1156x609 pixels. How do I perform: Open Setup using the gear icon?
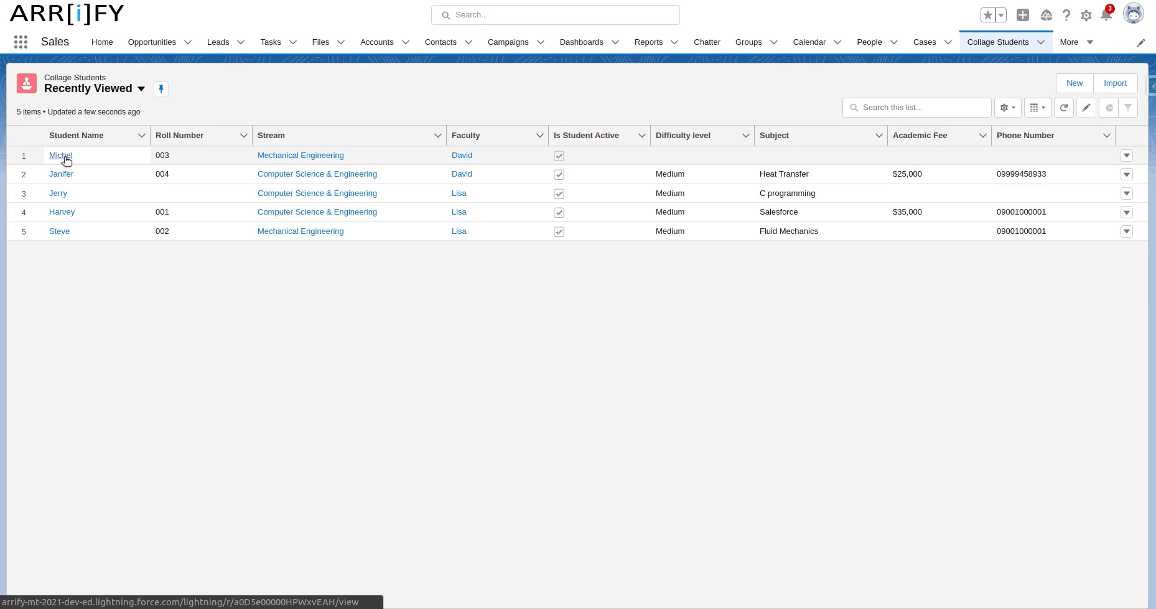[x=1086, y=14]
